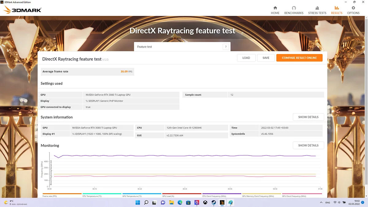This screenshot has width=368, height=207.
Task: Open the Xbox app in taskbar
Action: click(205, 202)
